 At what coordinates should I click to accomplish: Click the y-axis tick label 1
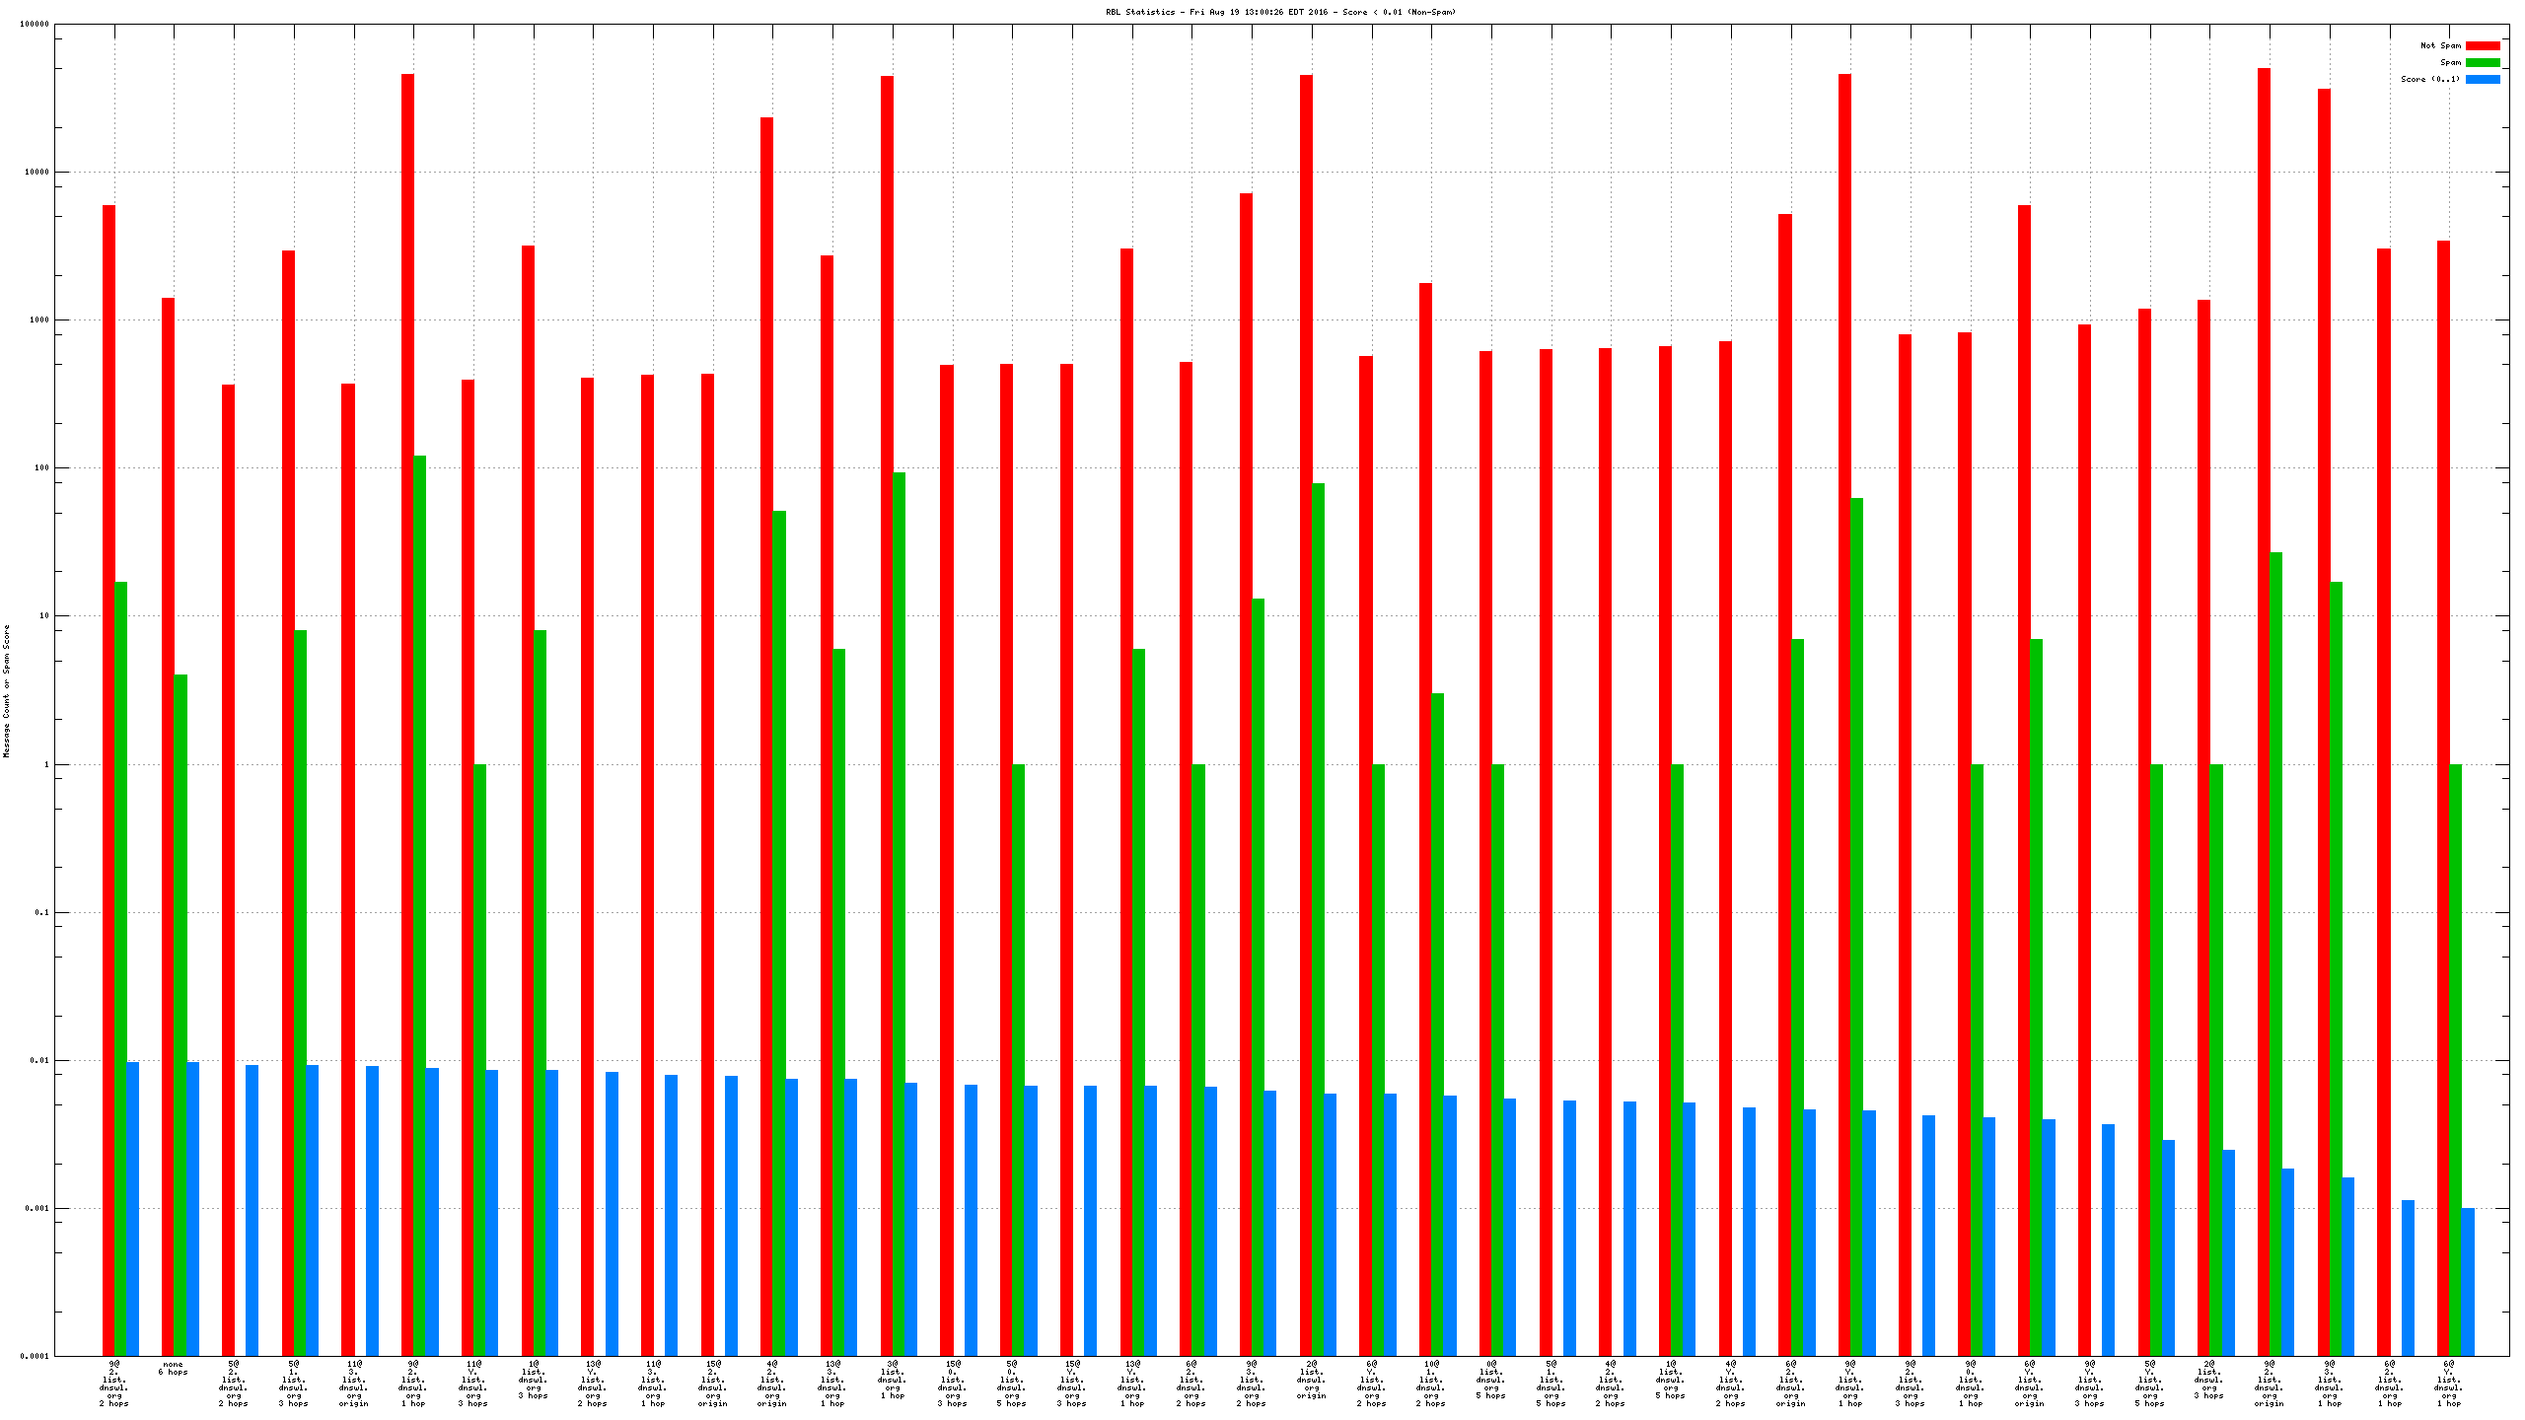click(x=45, y=764)
